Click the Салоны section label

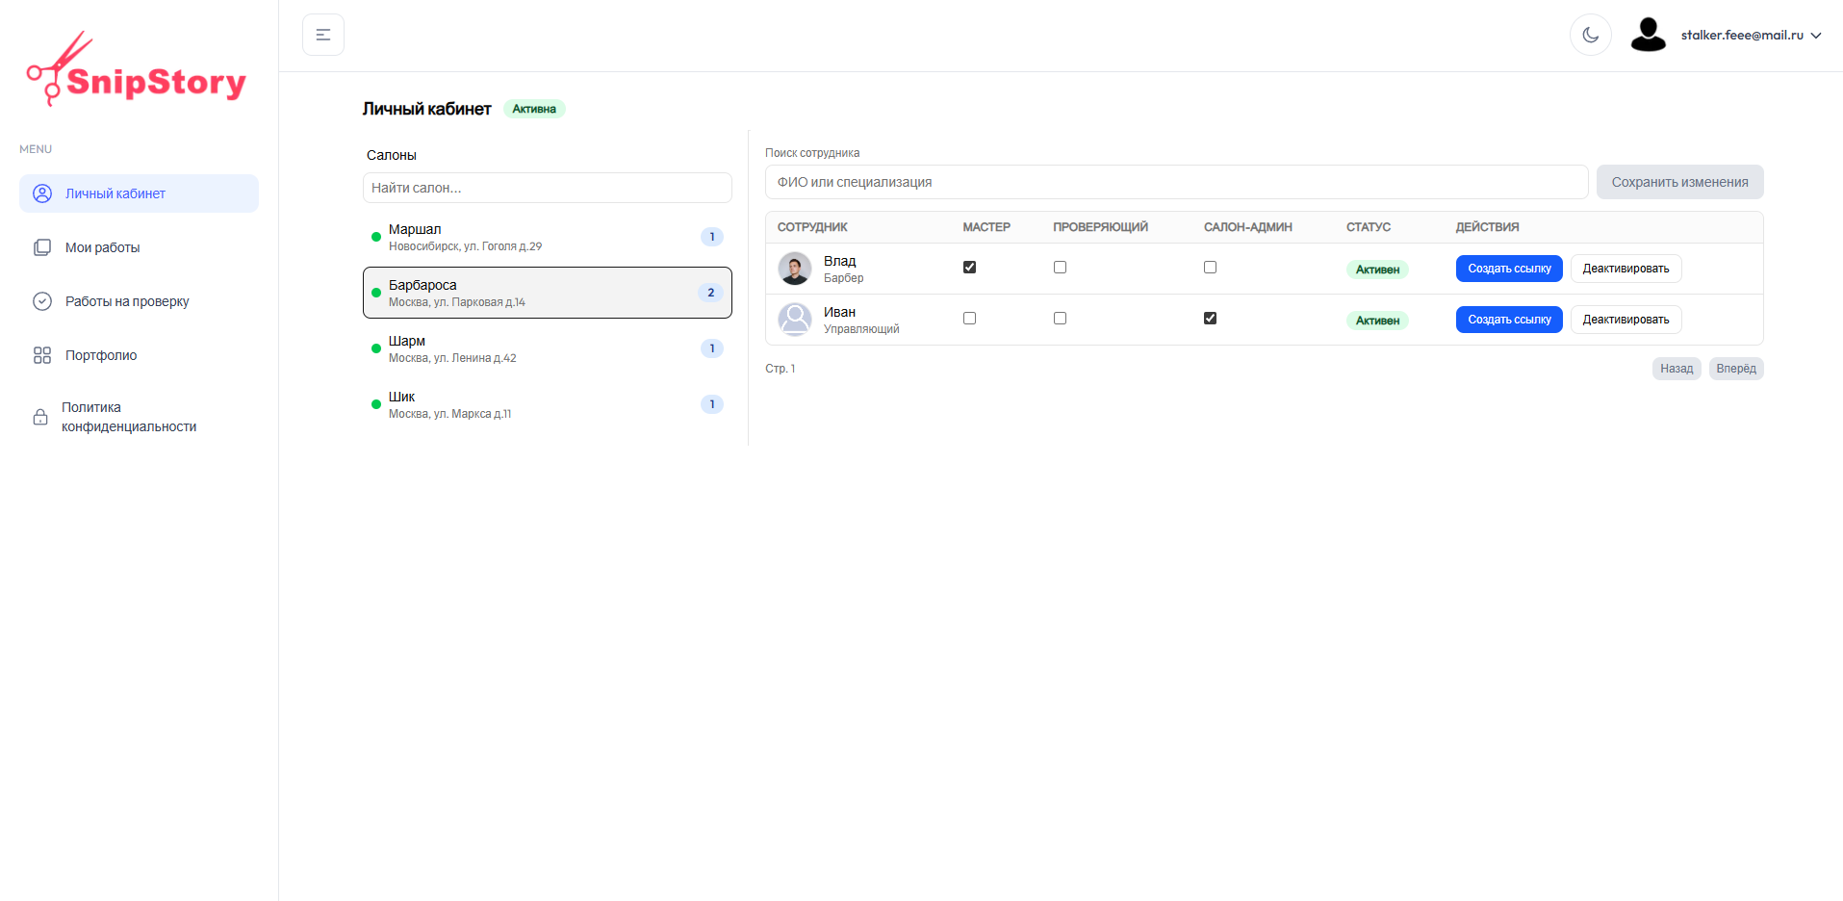tap(392, 155)
